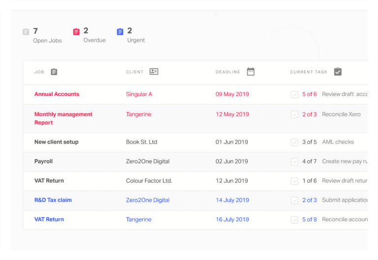Select blue Tangerine client link

point(139,220)
